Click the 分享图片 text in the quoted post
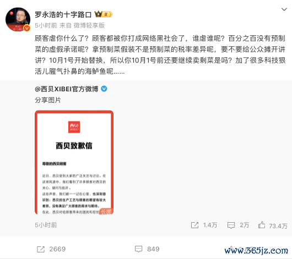 click(48, 100)
